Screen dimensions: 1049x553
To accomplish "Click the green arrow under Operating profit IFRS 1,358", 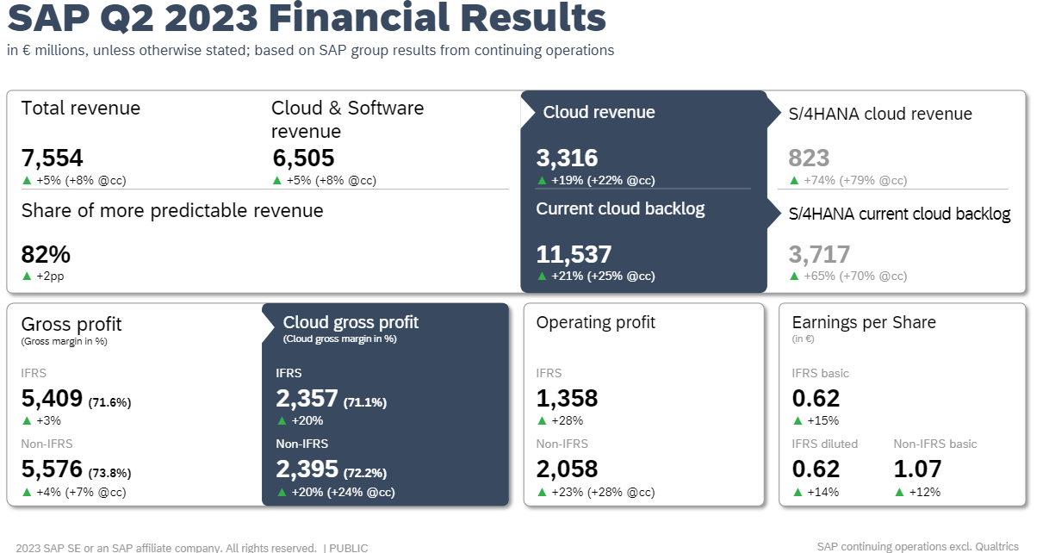I will tap(542, 420).
